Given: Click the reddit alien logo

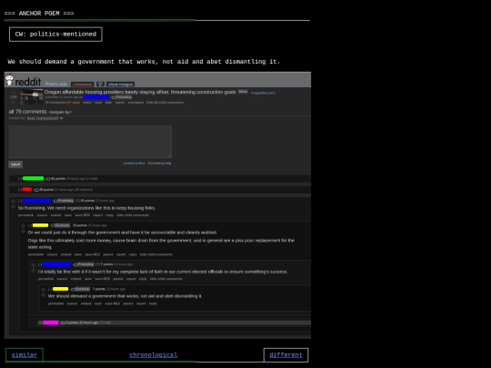Looking at the screenshot, I should pyautogui.click(x=9, y=80).
